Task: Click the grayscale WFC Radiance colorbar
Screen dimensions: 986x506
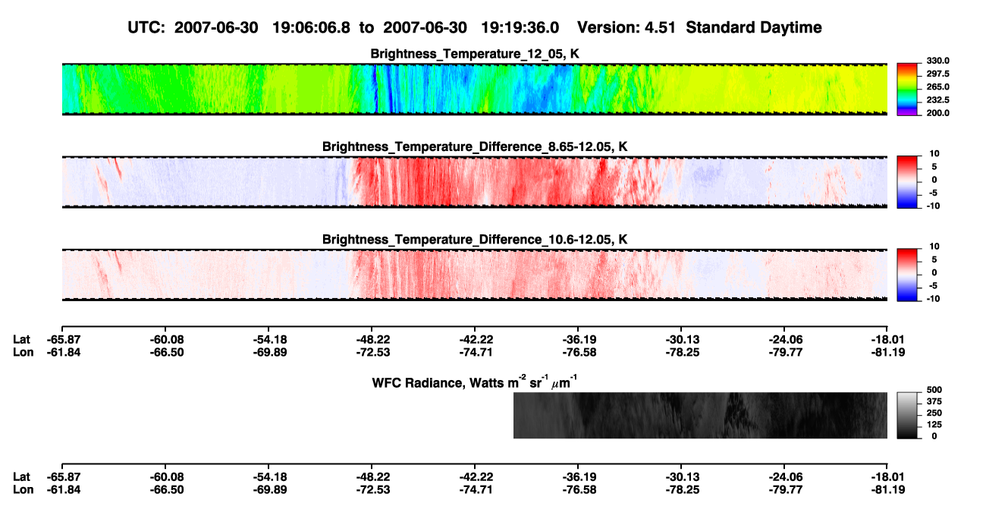Action: pos(907,416)
